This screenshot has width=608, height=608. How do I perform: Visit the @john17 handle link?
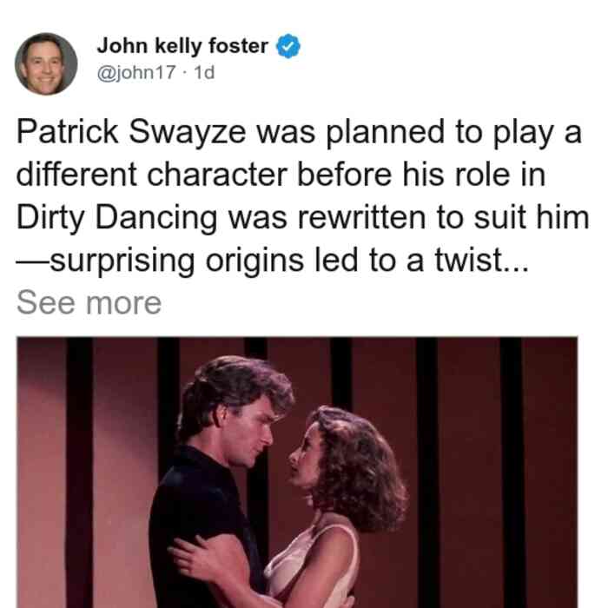click(136, 72)
